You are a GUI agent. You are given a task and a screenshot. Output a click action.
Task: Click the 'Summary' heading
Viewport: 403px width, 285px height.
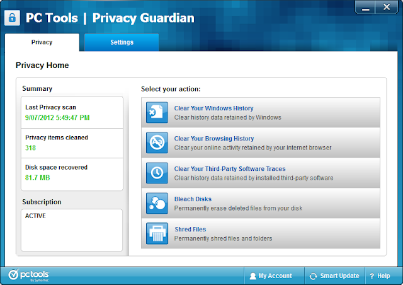point(37,88)
